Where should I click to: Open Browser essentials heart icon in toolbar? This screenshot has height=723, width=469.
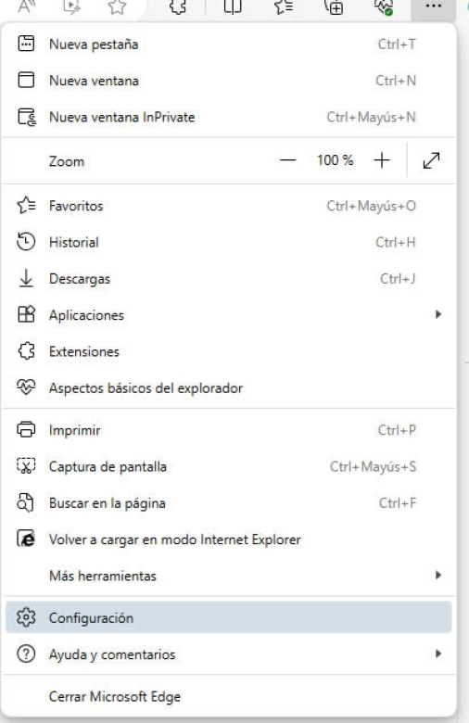383,6
